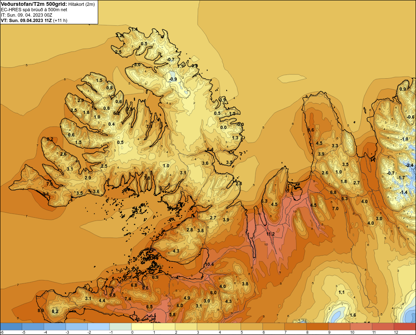The height and width of the screenshot is (335, 416).
Task: Click the 'VT: Sun. 09.04.2023 11Z' valid time text
Action: click(x=27, y=20)
